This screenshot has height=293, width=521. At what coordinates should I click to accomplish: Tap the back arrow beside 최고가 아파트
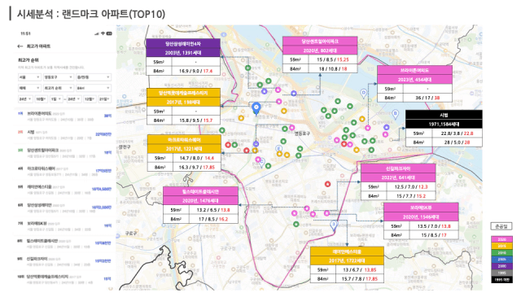pyautogui.click(x=20, y=46)
